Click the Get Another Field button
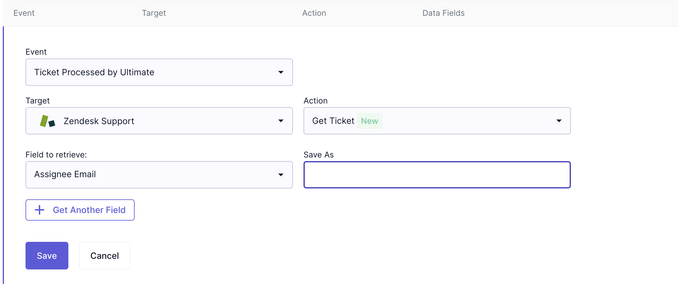Screen dimensions: 683x284 [80, 210]
